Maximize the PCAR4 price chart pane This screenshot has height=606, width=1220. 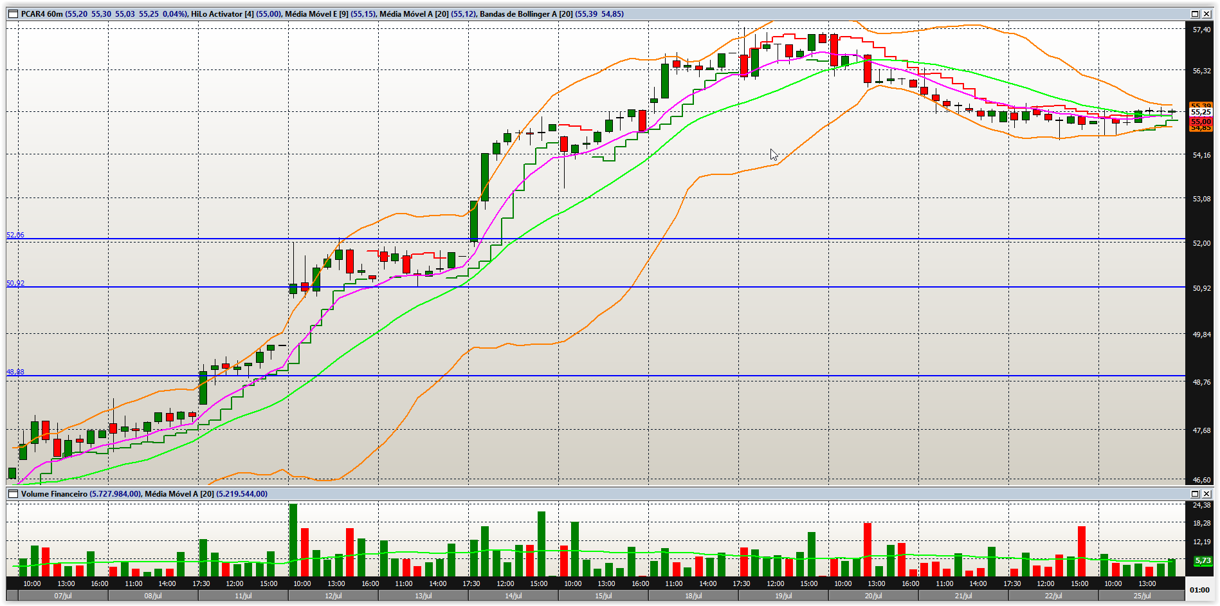pyautogui.click(x=1195, y=14)
